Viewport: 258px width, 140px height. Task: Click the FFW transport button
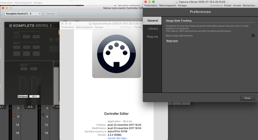tap(36, 47)
